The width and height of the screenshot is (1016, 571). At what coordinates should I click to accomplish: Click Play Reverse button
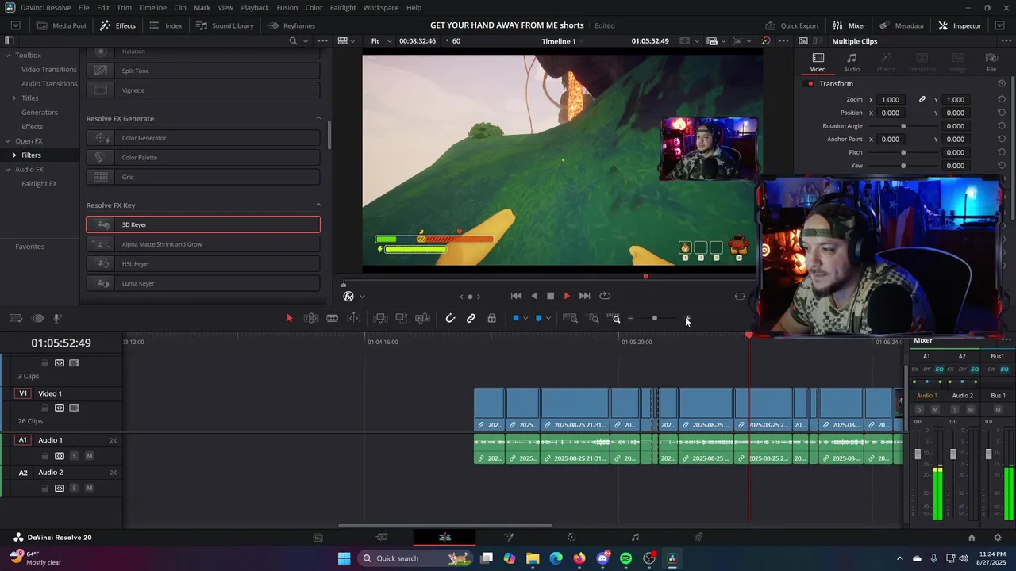[533, 296]
